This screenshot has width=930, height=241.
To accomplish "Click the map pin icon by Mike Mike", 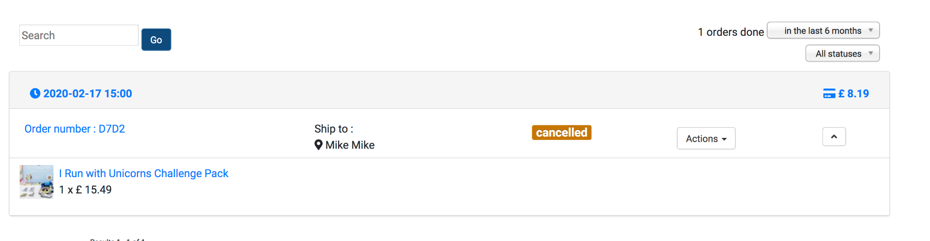I will pyautogui.click(x=318, y=145).
